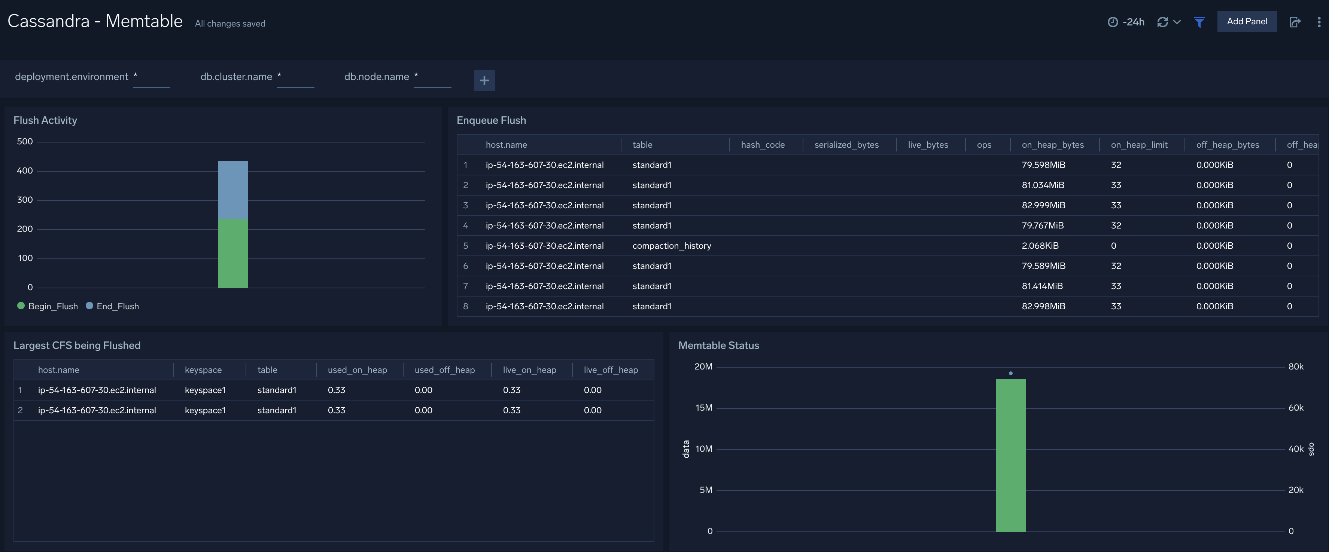Viewport: 1329px width, 552px height.
Task: Select Enqueue Flush row 8 host name
Action: coord(544,306)
